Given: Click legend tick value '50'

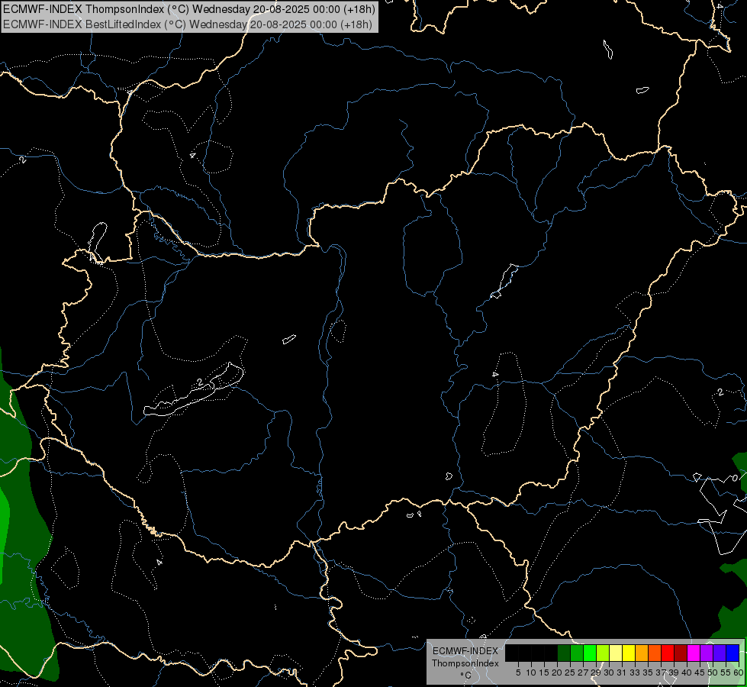Looking at the screenshot, I should (712, 672).
